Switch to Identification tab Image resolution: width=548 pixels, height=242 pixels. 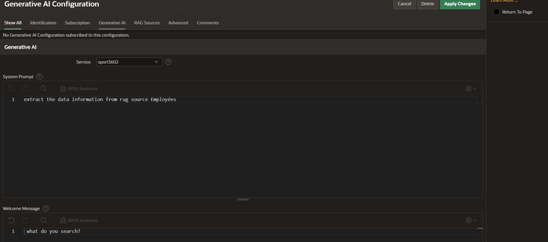(43, 23)
